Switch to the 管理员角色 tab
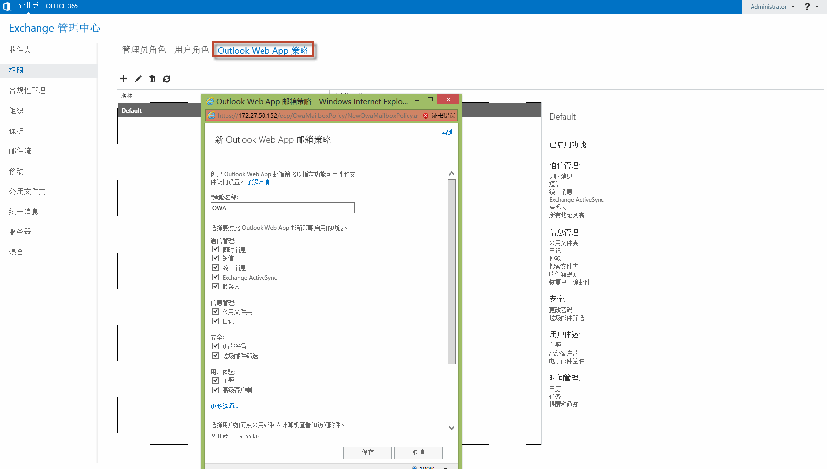Image resolution: width=827 pixels, height=469 pixels. (x=144, y=50)
